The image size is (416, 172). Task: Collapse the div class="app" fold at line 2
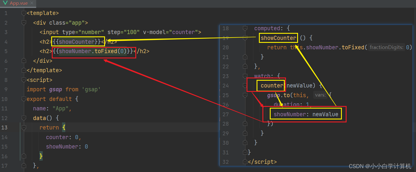pos(24,23)
